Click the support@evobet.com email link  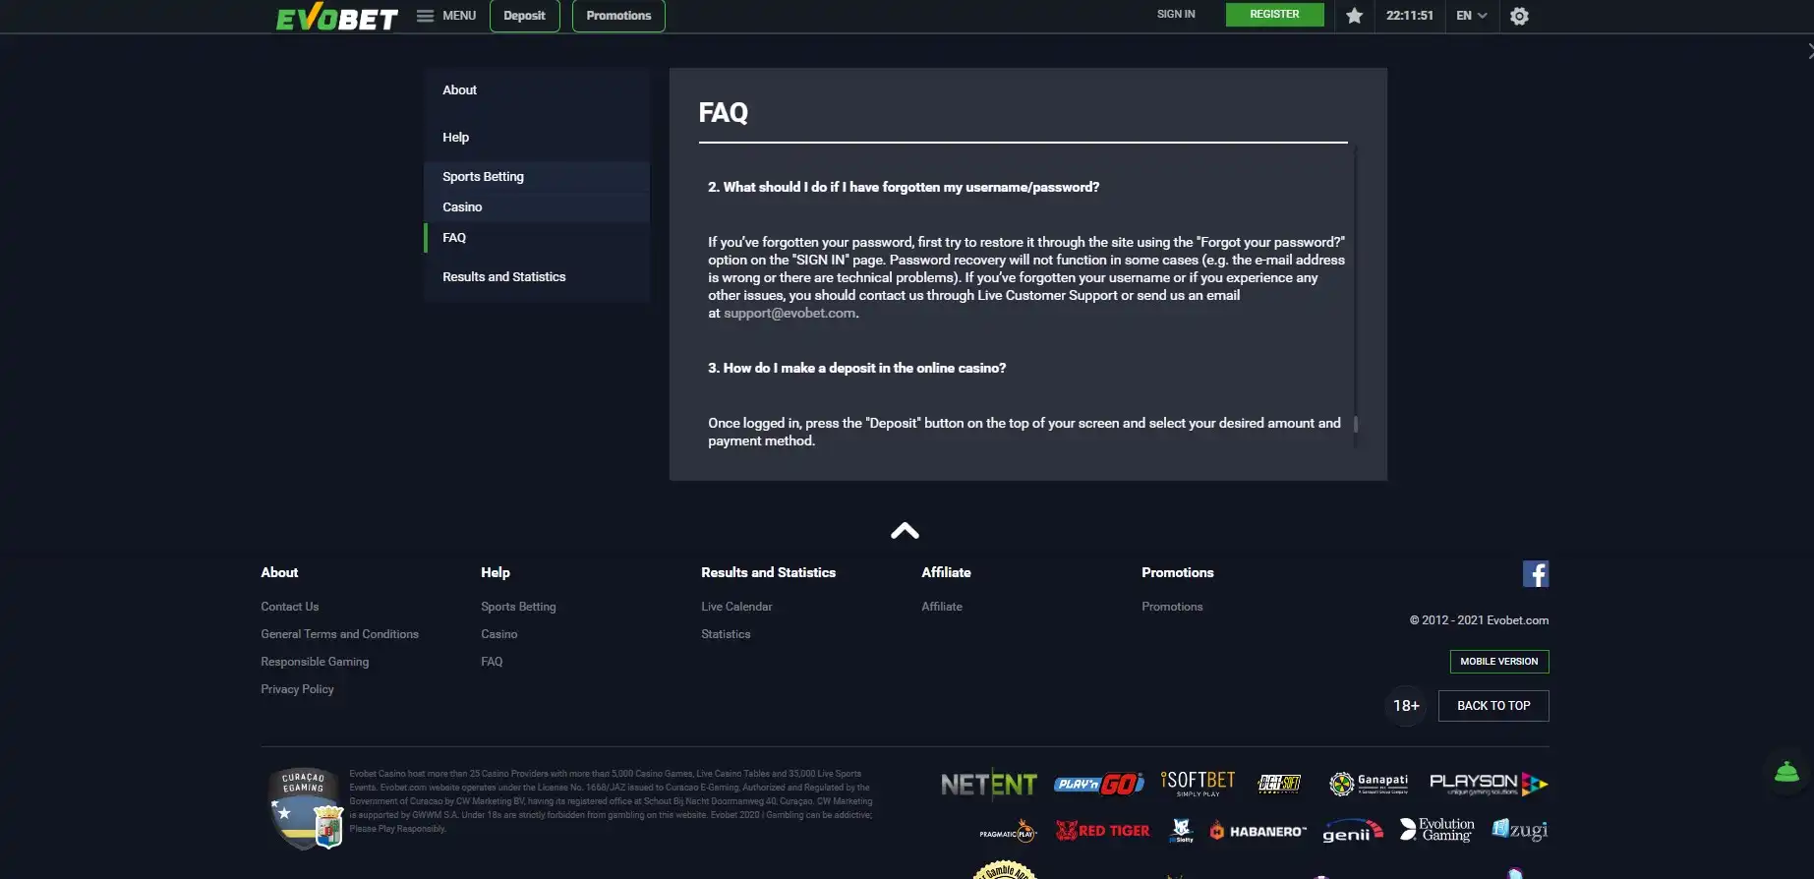(790, 314)
